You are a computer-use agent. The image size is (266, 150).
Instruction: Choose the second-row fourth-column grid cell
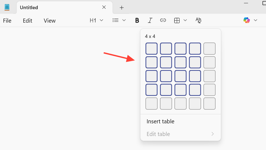(x=195, y=62)
